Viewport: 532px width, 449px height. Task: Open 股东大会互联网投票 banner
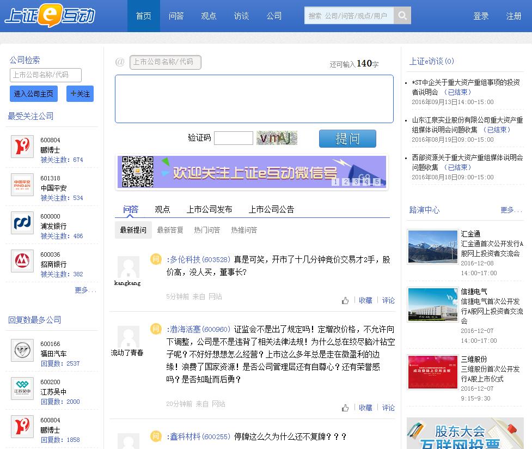click(x=465, y=433)
